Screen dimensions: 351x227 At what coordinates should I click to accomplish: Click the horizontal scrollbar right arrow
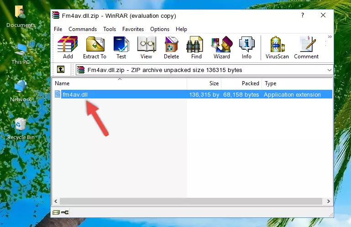coord(328,201)
